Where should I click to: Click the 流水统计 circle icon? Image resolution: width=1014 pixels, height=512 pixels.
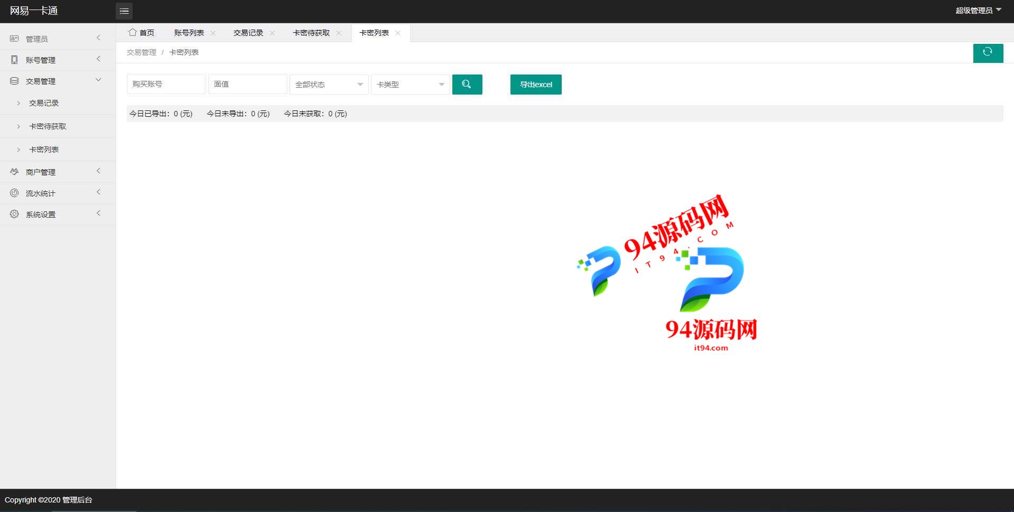coord(14,193)
